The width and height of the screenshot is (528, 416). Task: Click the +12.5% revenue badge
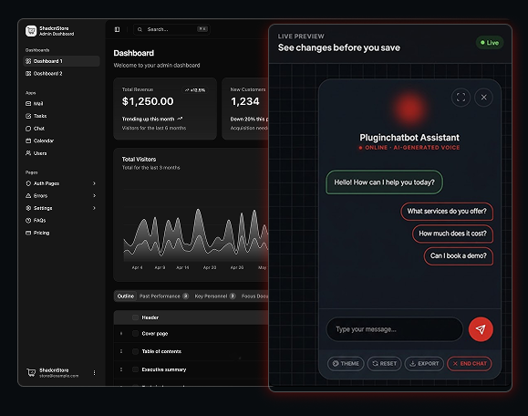pos(195,90)
